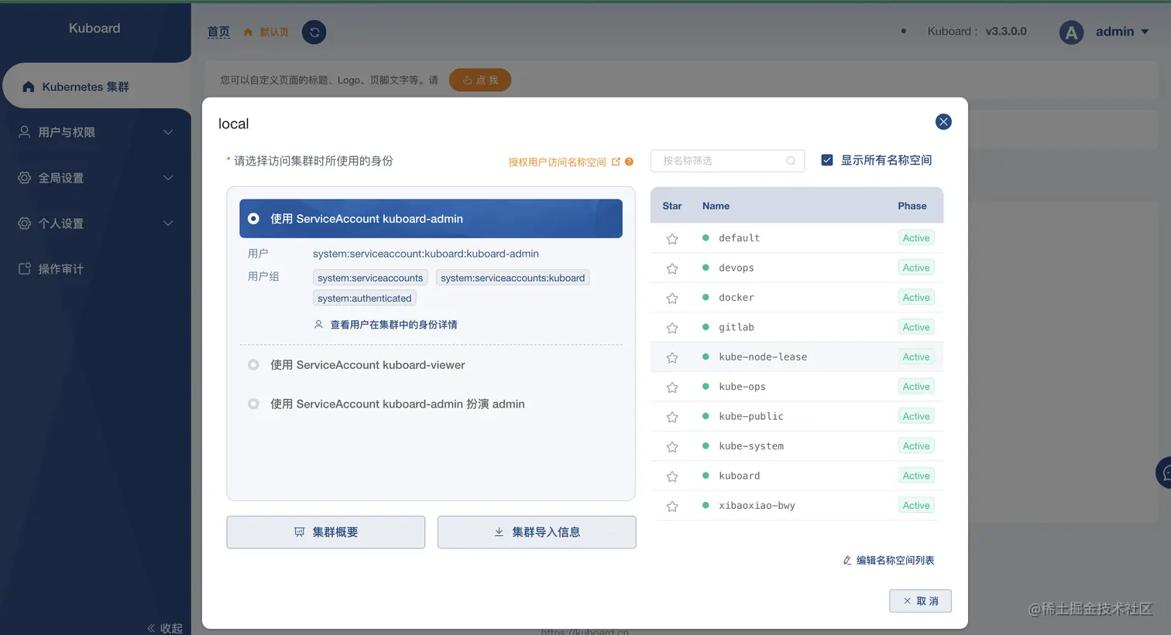Go to 首页 breadcrumb
Screen dimensions: 1171x635
[218, 32]
